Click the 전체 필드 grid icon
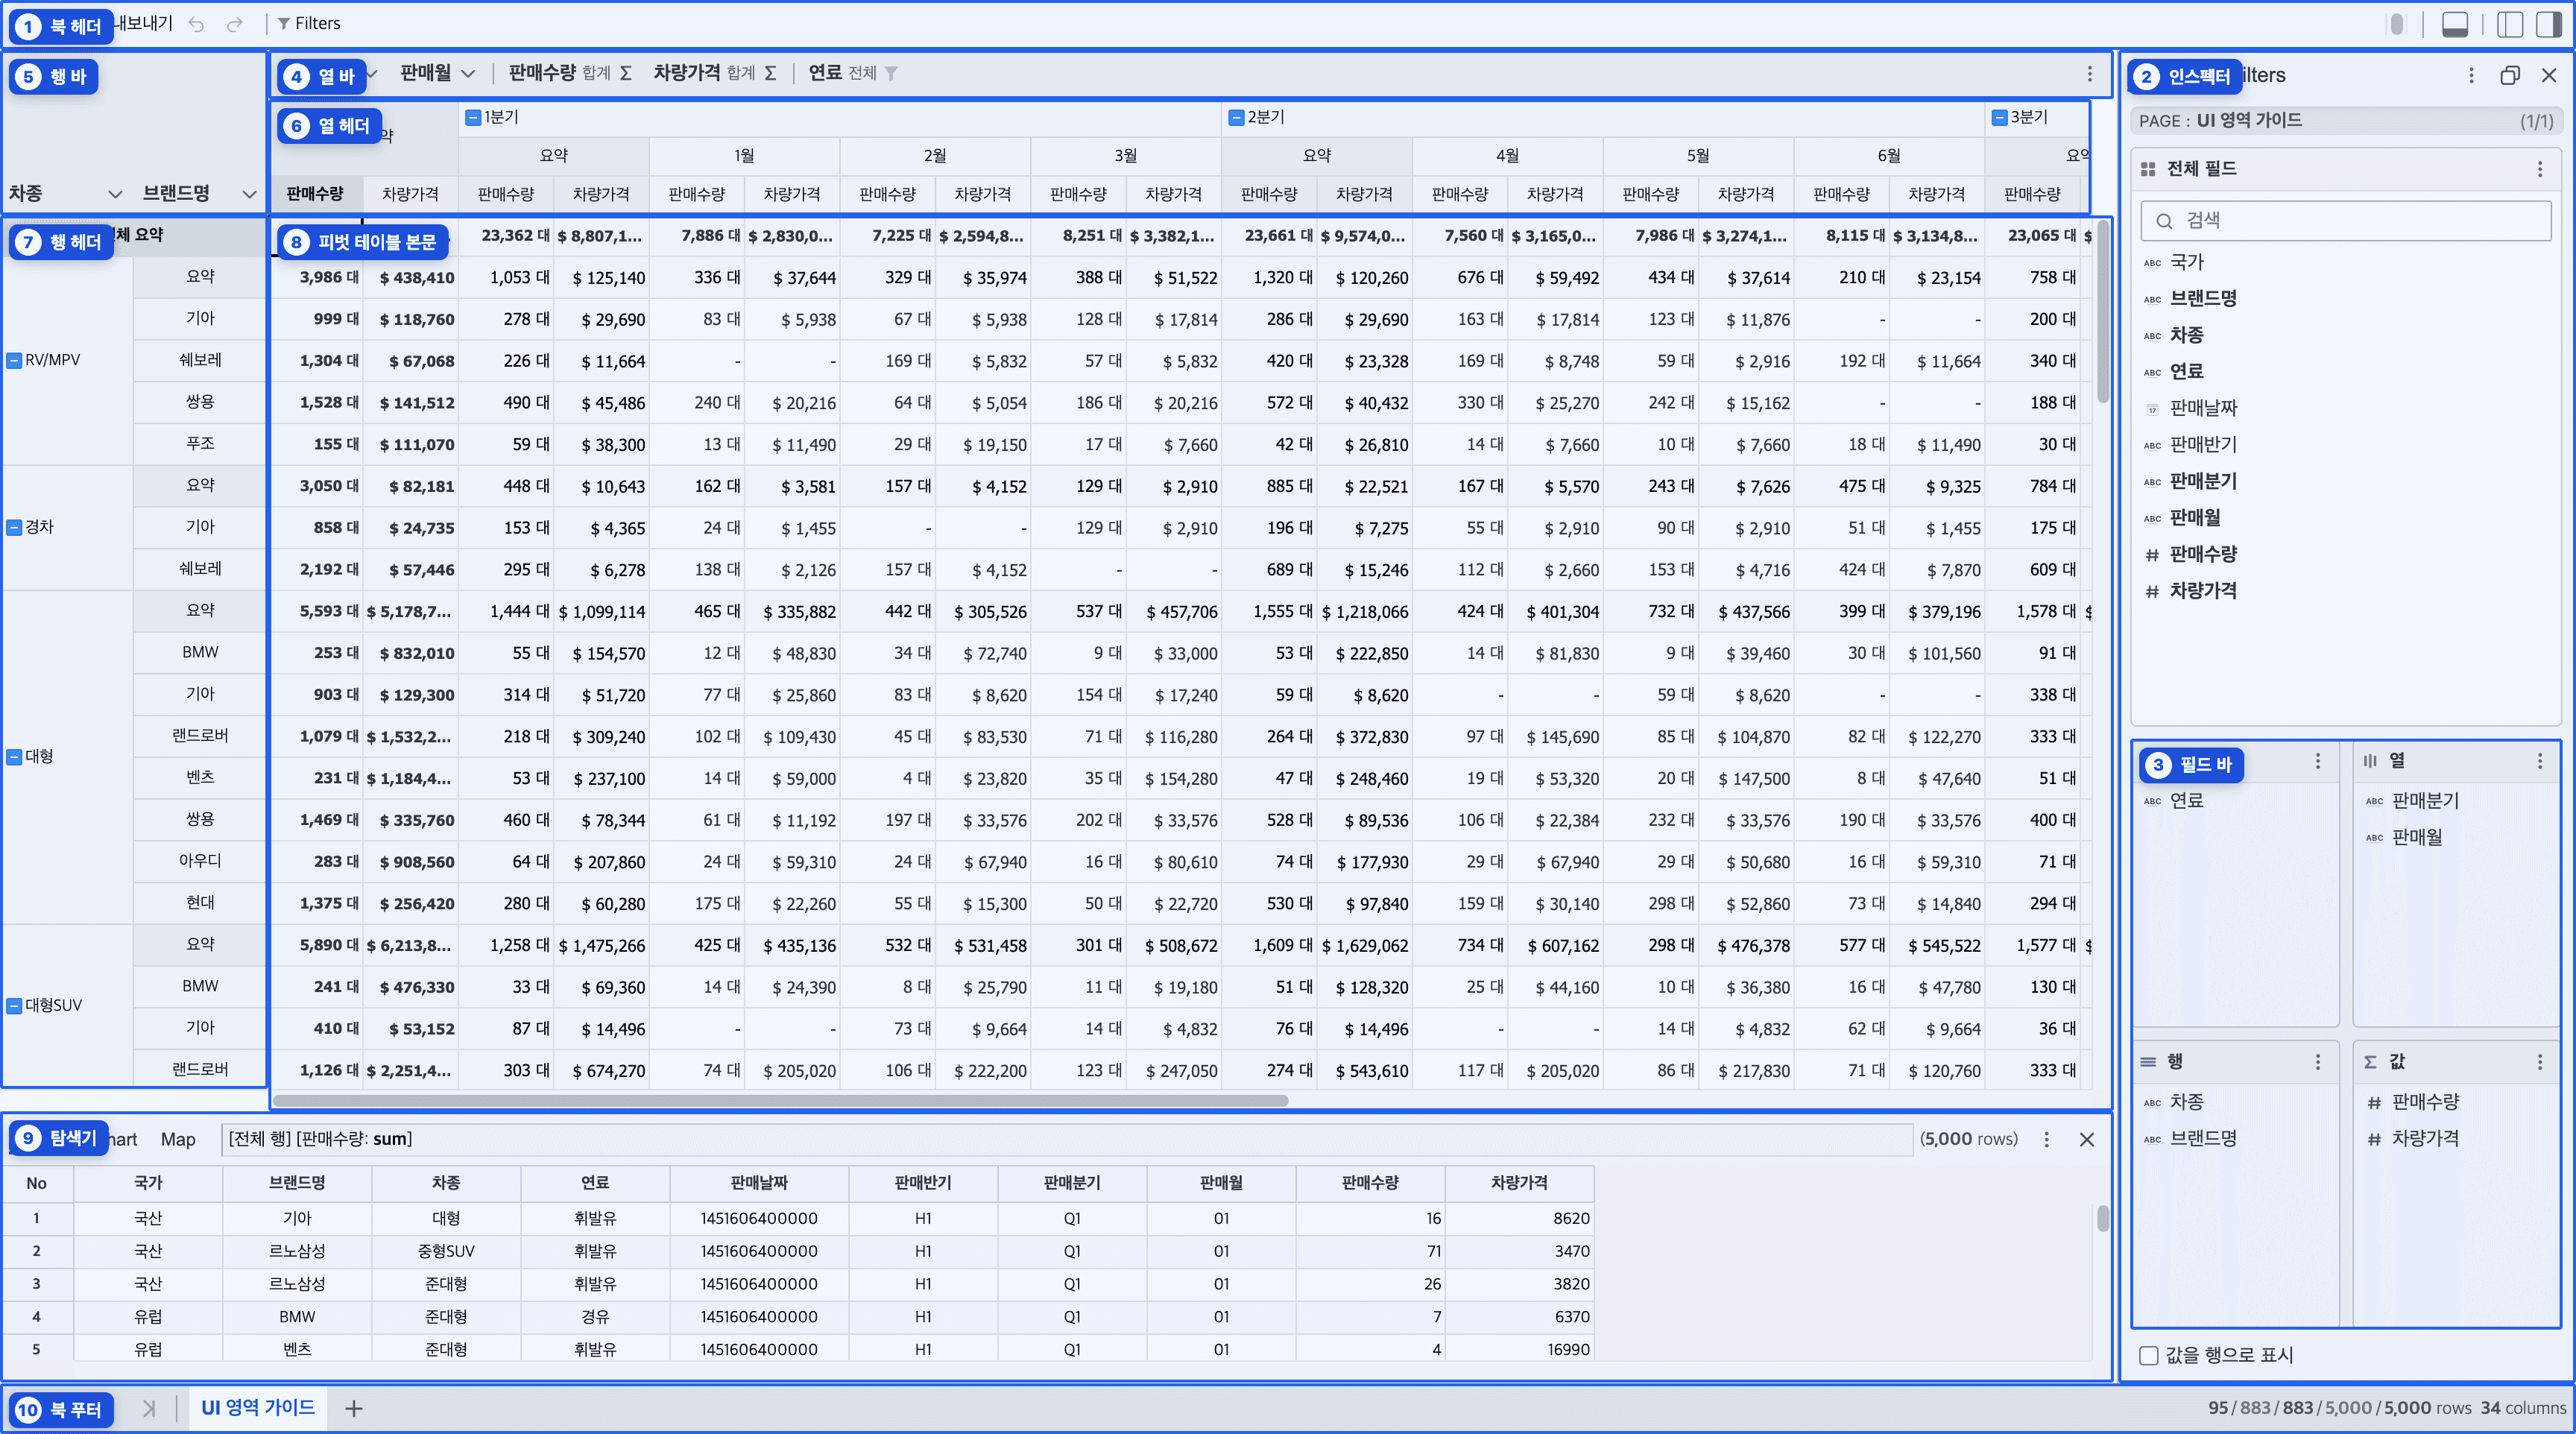Image resolution: width=2576 pixels, height=1434 pixels. click(2148, 170)
